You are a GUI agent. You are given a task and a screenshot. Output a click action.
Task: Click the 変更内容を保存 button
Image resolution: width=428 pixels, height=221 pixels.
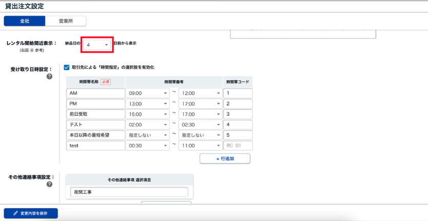[31, 213]
